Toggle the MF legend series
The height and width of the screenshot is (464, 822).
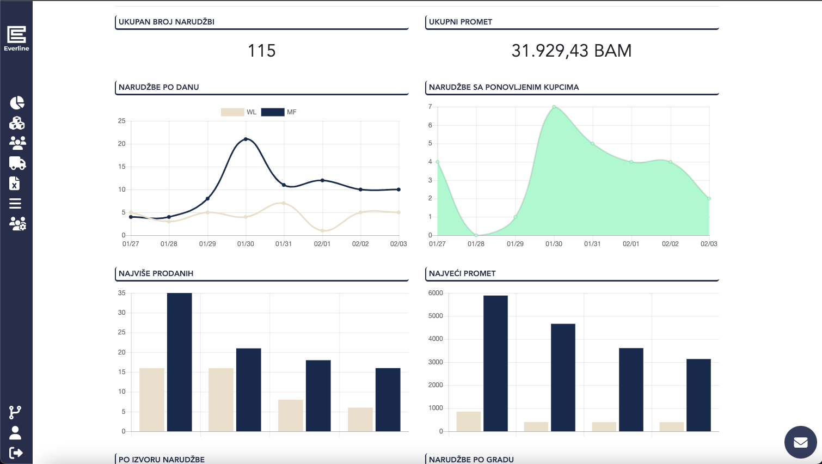tap(279, 112)
